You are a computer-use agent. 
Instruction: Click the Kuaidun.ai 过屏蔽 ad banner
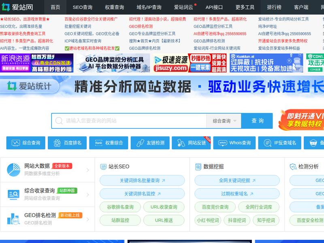click(x=266, y=63)
